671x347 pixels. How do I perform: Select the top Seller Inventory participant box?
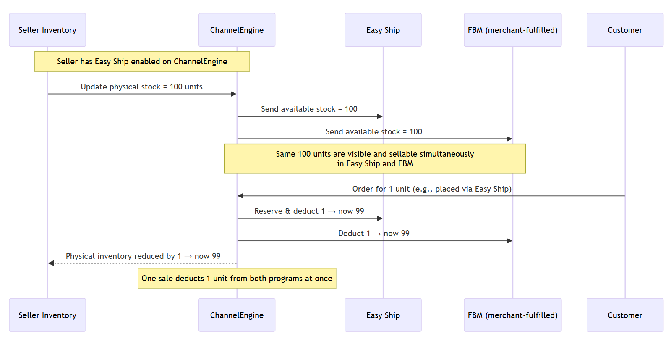[x=47, y=30]
